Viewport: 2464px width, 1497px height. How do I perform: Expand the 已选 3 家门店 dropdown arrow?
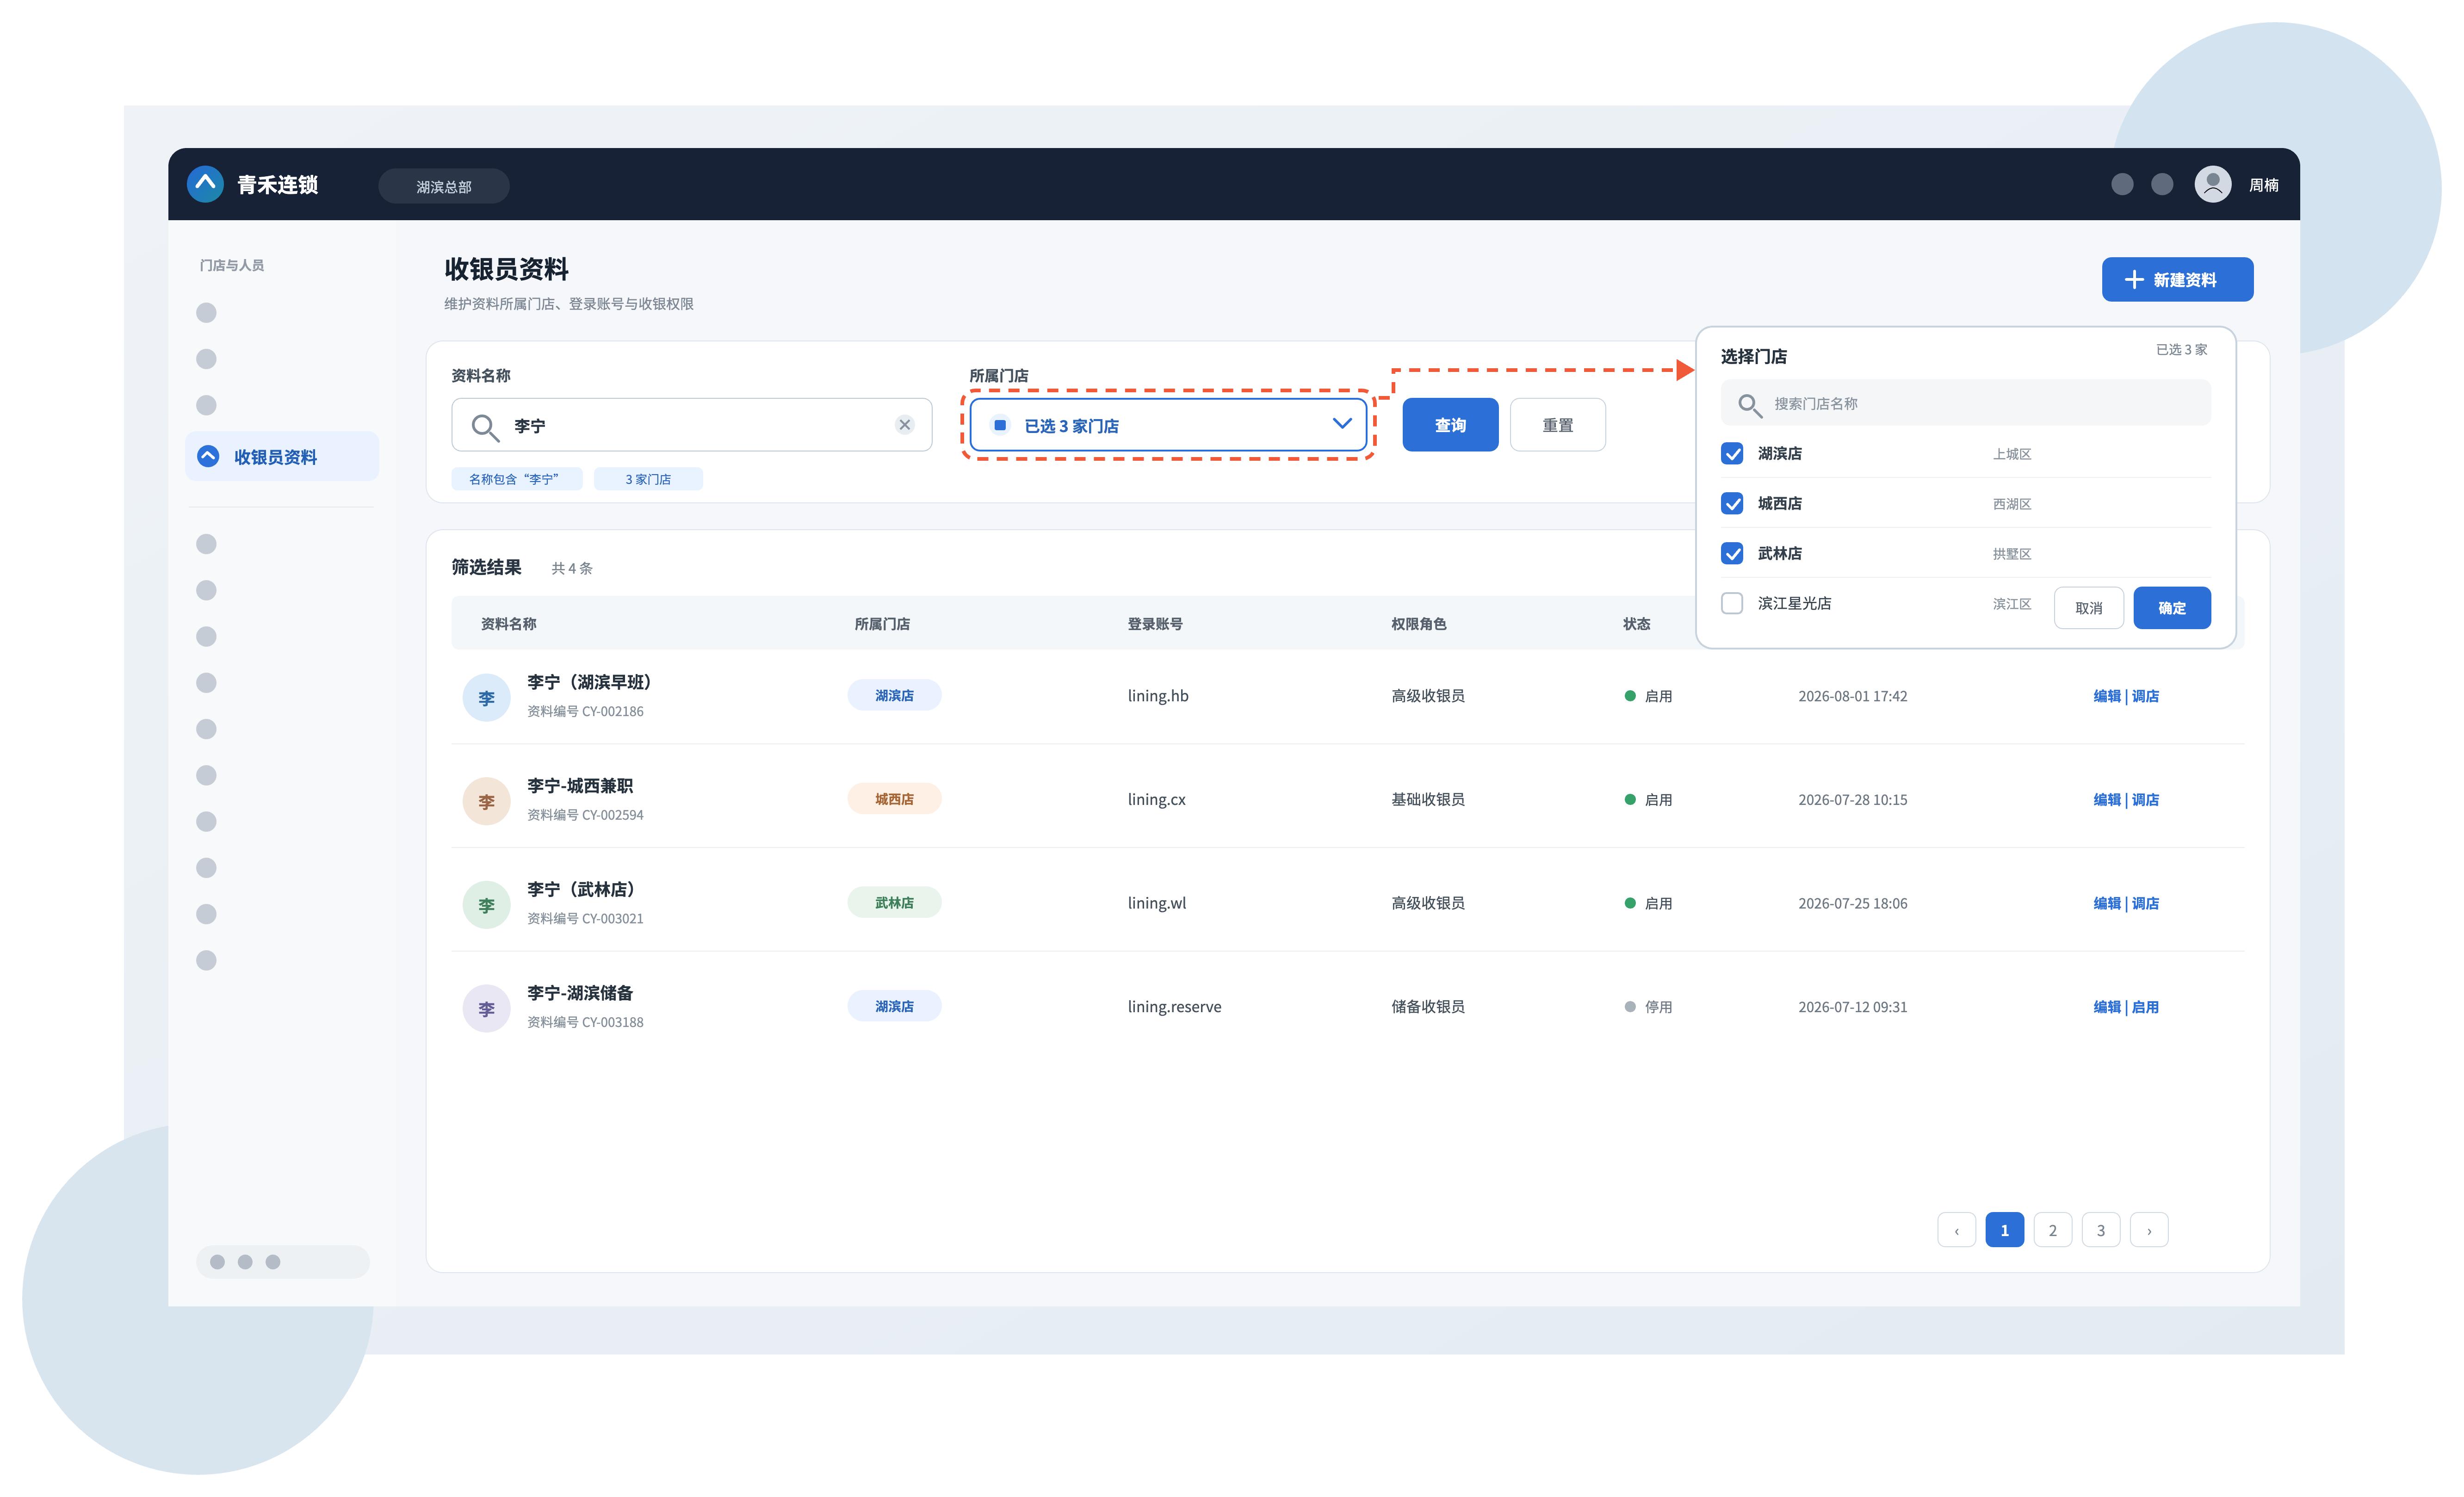click(1342, 424)
